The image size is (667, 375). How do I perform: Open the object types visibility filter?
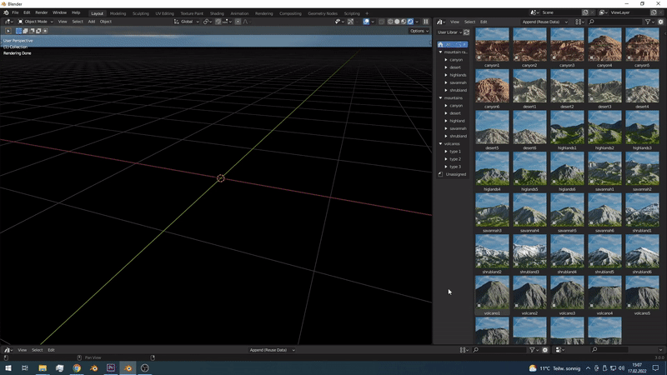(339, 22)
